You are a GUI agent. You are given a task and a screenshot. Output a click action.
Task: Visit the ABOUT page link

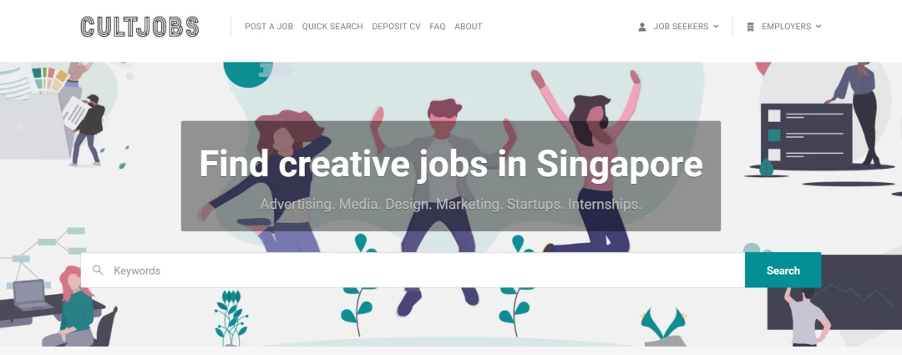[469, 27]
